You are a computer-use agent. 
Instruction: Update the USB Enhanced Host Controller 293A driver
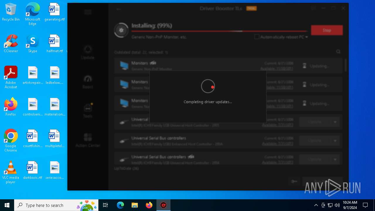315,141
